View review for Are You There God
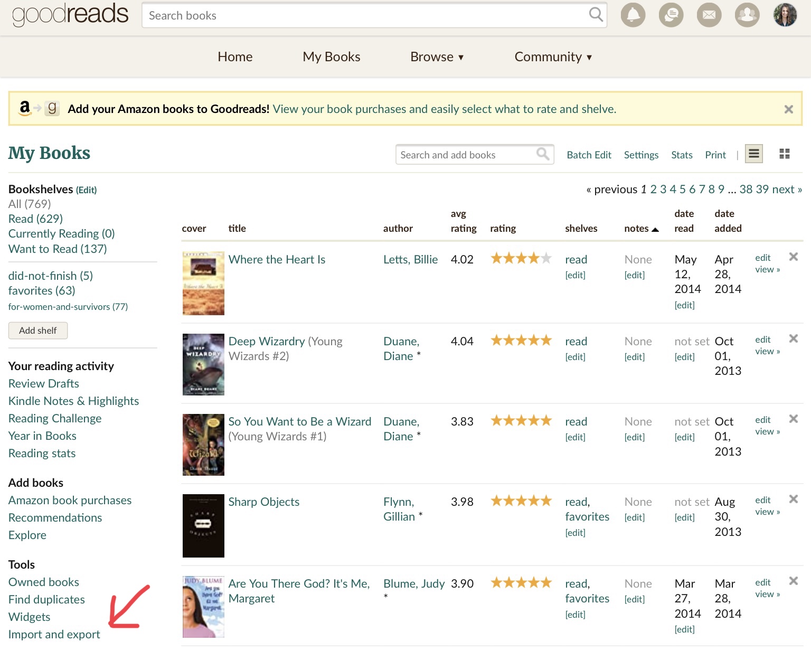811x651 pixels. coord(767,594)
